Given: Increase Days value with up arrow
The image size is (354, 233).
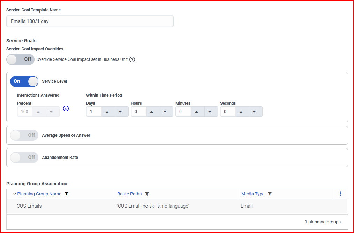Looking at the screenshot, I should click(108, 112).
